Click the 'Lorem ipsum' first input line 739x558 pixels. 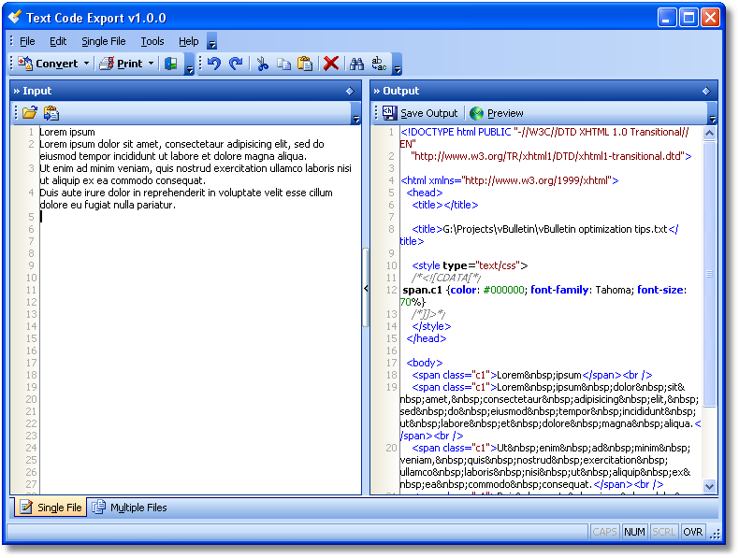click(67, 132)
